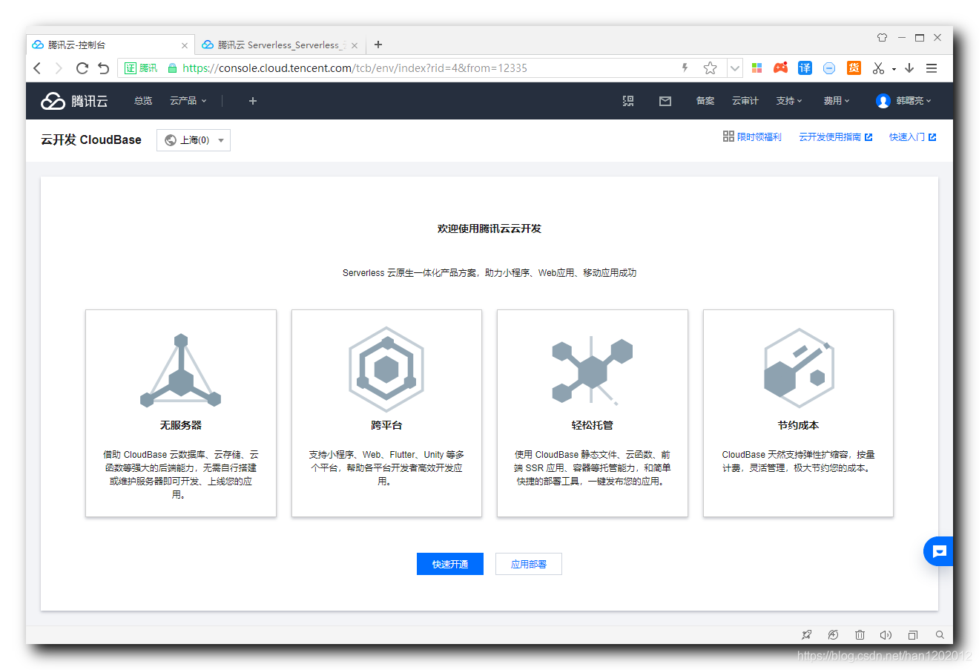Click the magnifier zoom icon in status bar
Screen dimensions: 979x670
tap(940, 635)
